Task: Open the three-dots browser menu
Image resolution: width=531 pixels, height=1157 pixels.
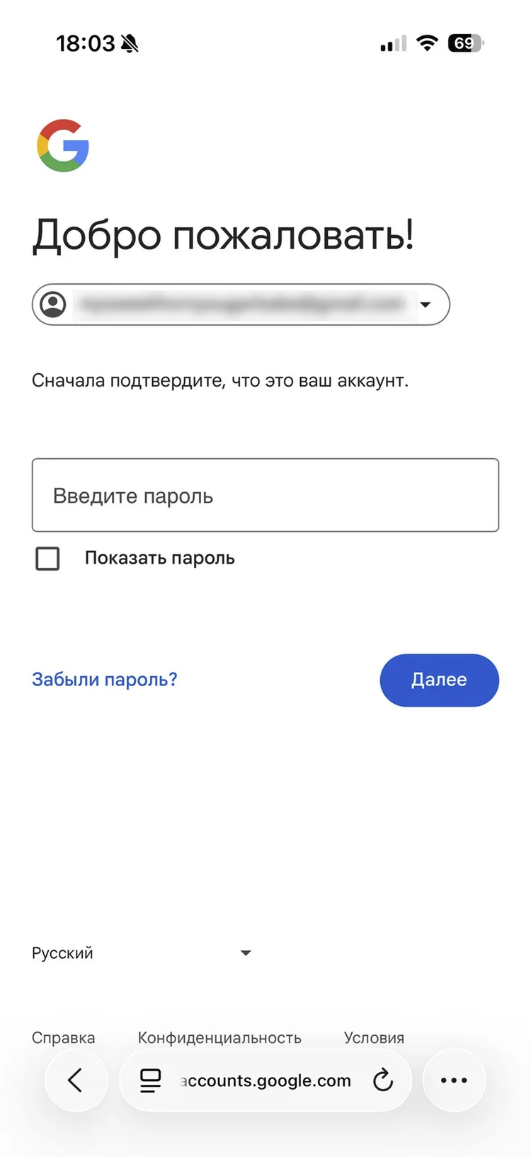Action: pos(454,1080)
